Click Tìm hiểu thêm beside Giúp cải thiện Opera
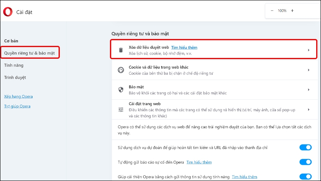The image size is (321, 181). (x=244, y=177)
